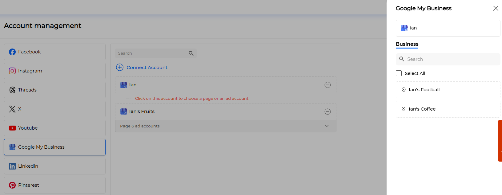Switch to Youtube accounts
Screen dimensions: 502x195
pyautogui.click(x=55, y=128)
